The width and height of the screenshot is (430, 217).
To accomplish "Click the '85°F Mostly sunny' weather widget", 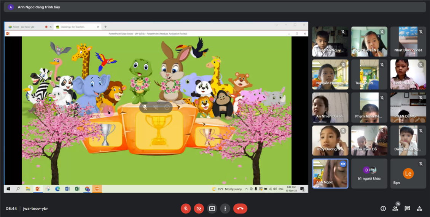I will [227, 189].
